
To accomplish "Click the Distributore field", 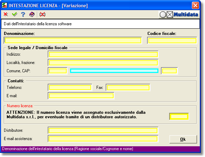I will (103, 130).
